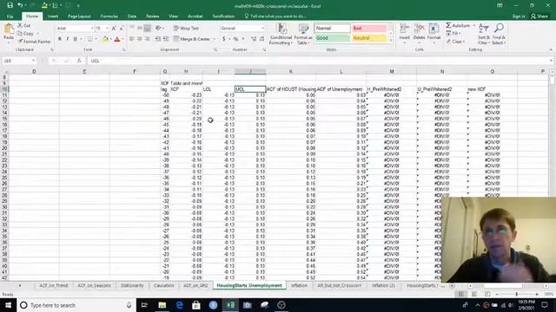The image size is (556, 312).
Task: Toggle Merge & Center
Action: [x=192, y=39]
